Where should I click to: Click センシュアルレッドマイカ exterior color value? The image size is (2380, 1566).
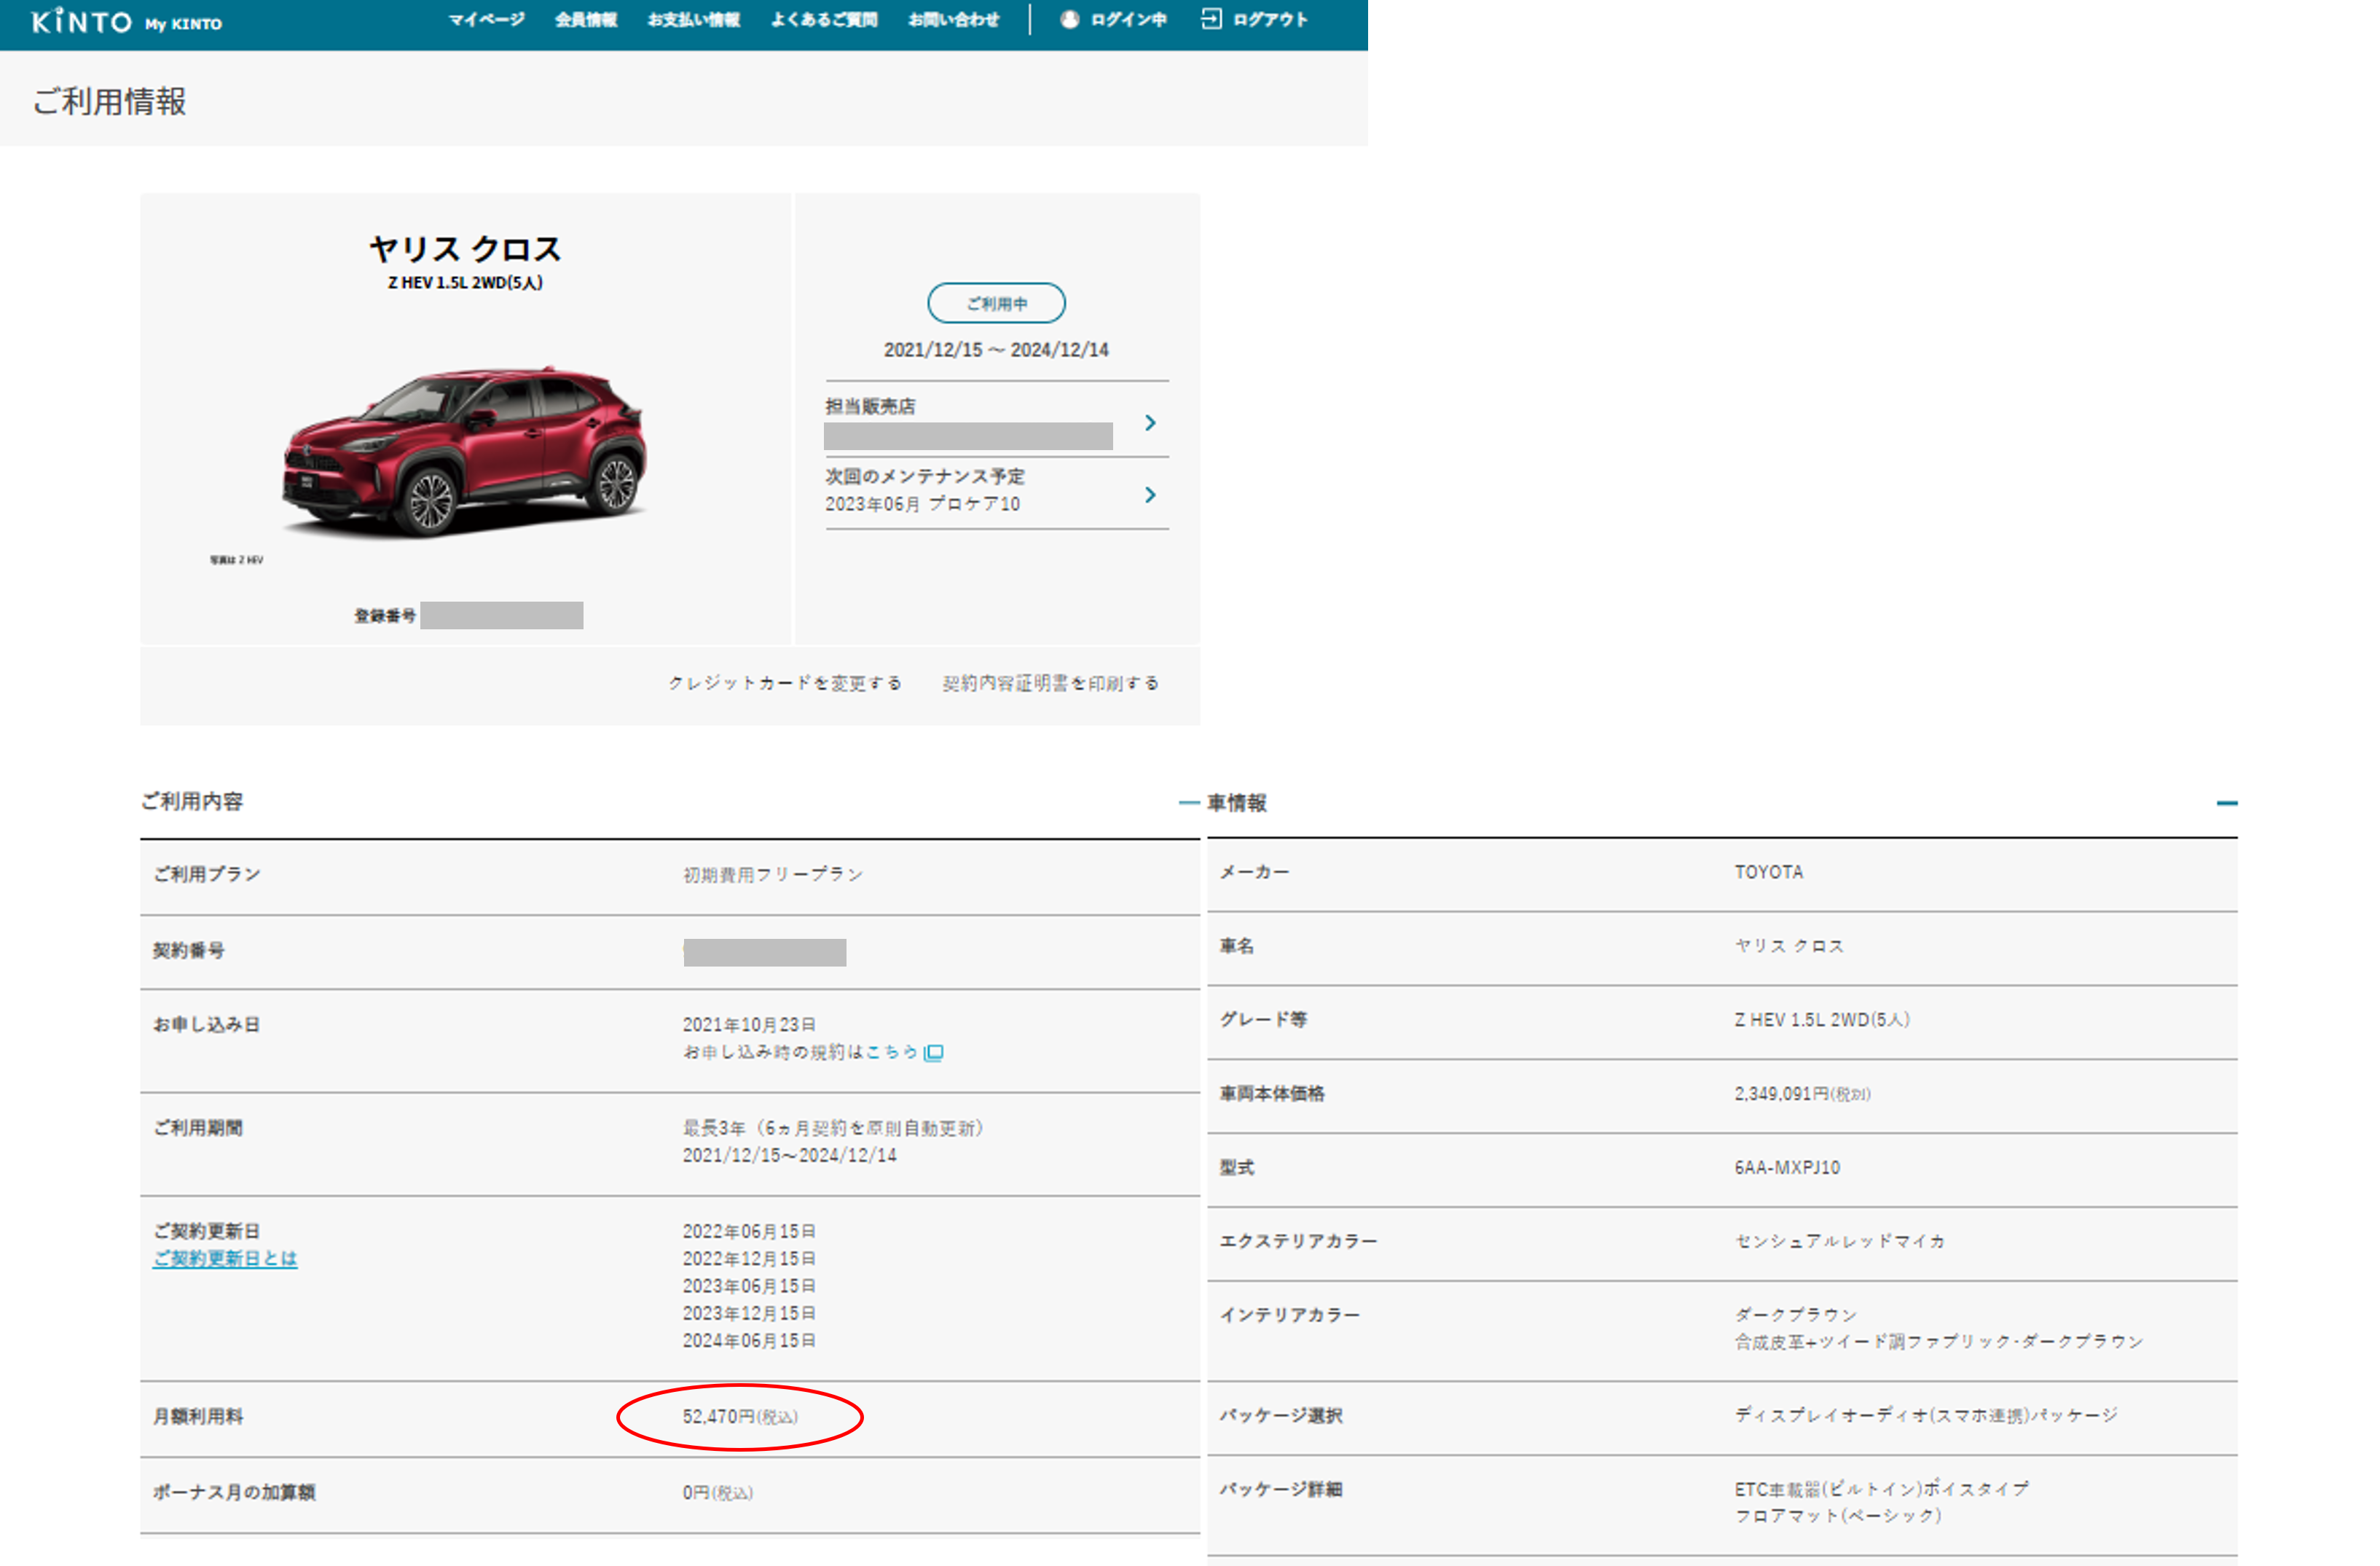click(x=1840, y=1241)
